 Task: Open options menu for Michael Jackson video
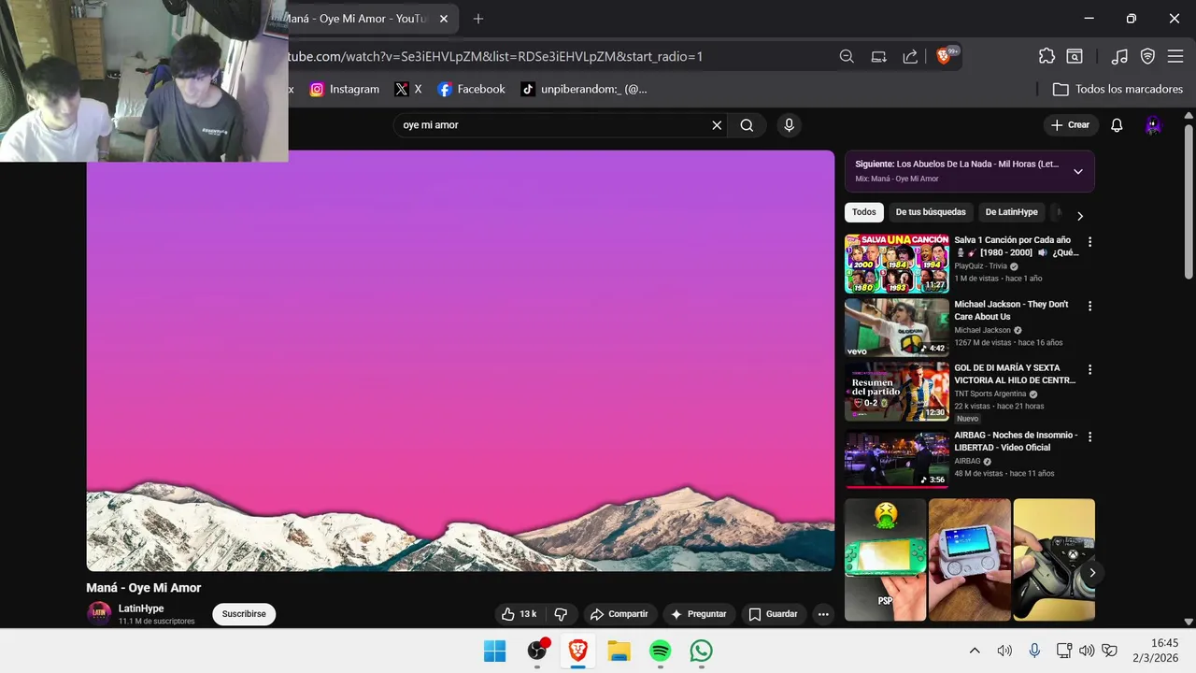1089,306
